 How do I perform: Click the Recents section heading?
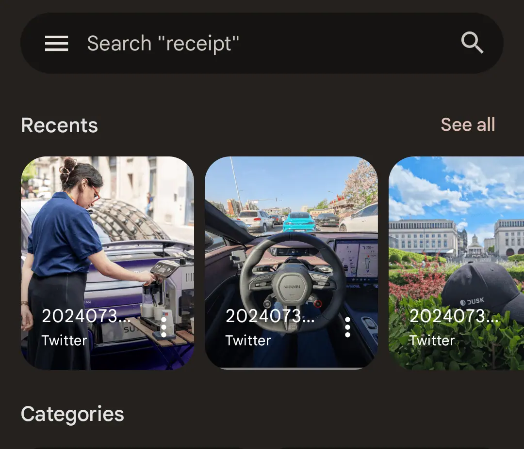tap(60, 125)
